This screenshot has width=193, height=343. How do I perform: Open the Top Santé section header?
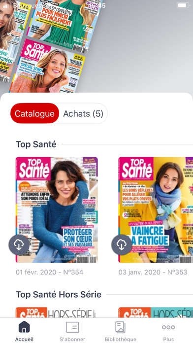(x=36, y=144)
